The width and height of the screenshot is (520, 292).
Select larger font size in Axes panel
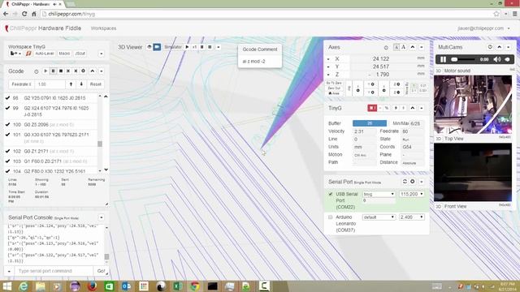click(403, 47)
